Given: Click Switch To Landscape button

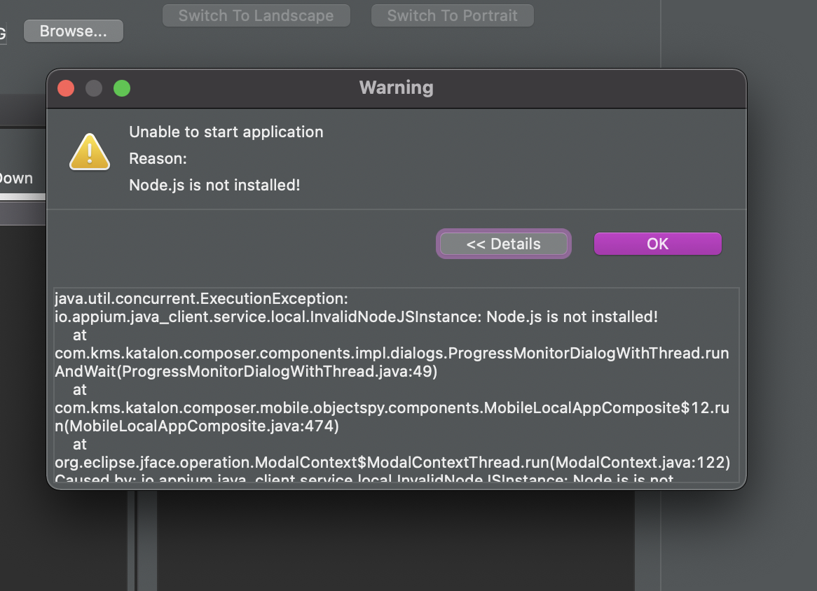Looking at the screenshot, I should coord(256,15).
